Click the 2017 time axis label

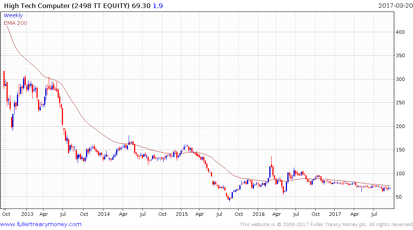[335, 214]
